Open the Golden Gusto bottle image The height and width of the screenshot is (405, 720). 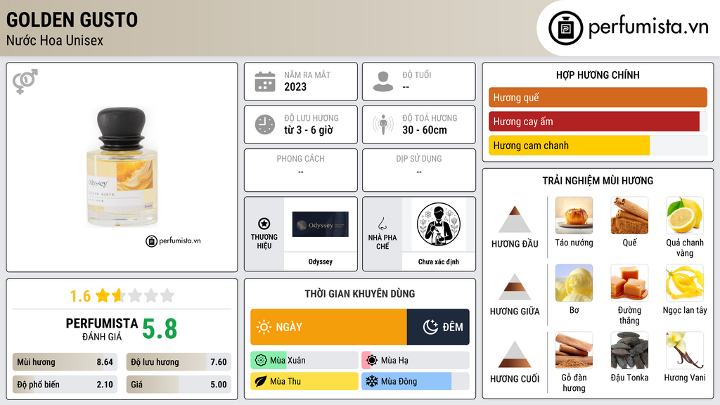pos(122,167)
